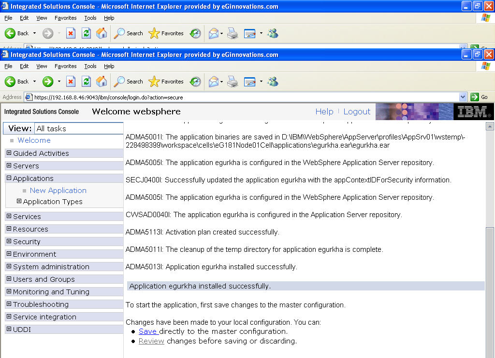Click green Forward arrow in front window
Image resolution: width=495 pixels, height=358 pixels.
coord(48,82)
